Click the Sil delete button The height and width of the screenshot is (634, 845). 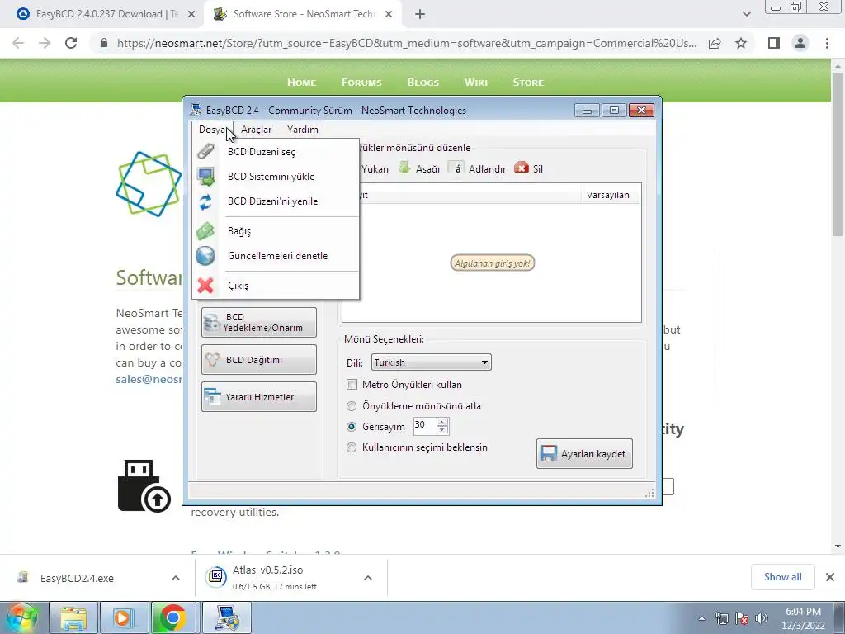pyautogui.click(x=529, y=168)
